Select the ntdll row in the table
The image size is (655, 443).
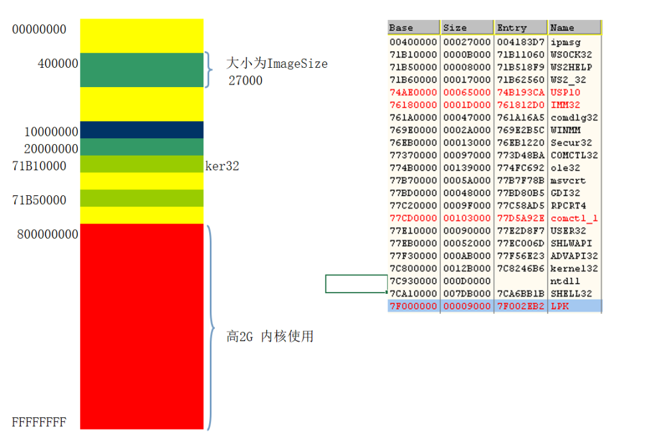pos(494,281)
